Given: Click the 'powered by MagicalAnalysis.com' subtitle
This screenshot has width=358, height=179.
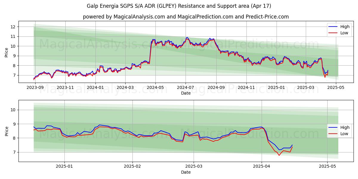Looking at the screenshot, I should click(x=186, y=17).
